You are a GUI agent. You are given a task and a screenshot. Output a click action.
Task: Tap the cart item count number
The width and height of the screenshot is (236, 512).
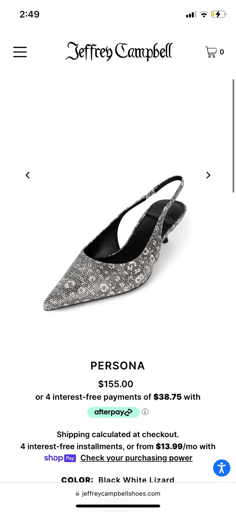222,52
